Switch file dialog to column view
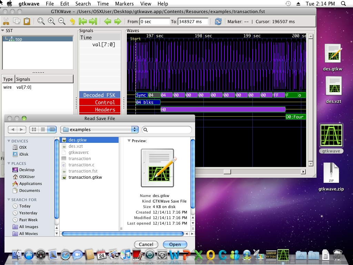The image size is (353, 265). pos(52,129)
